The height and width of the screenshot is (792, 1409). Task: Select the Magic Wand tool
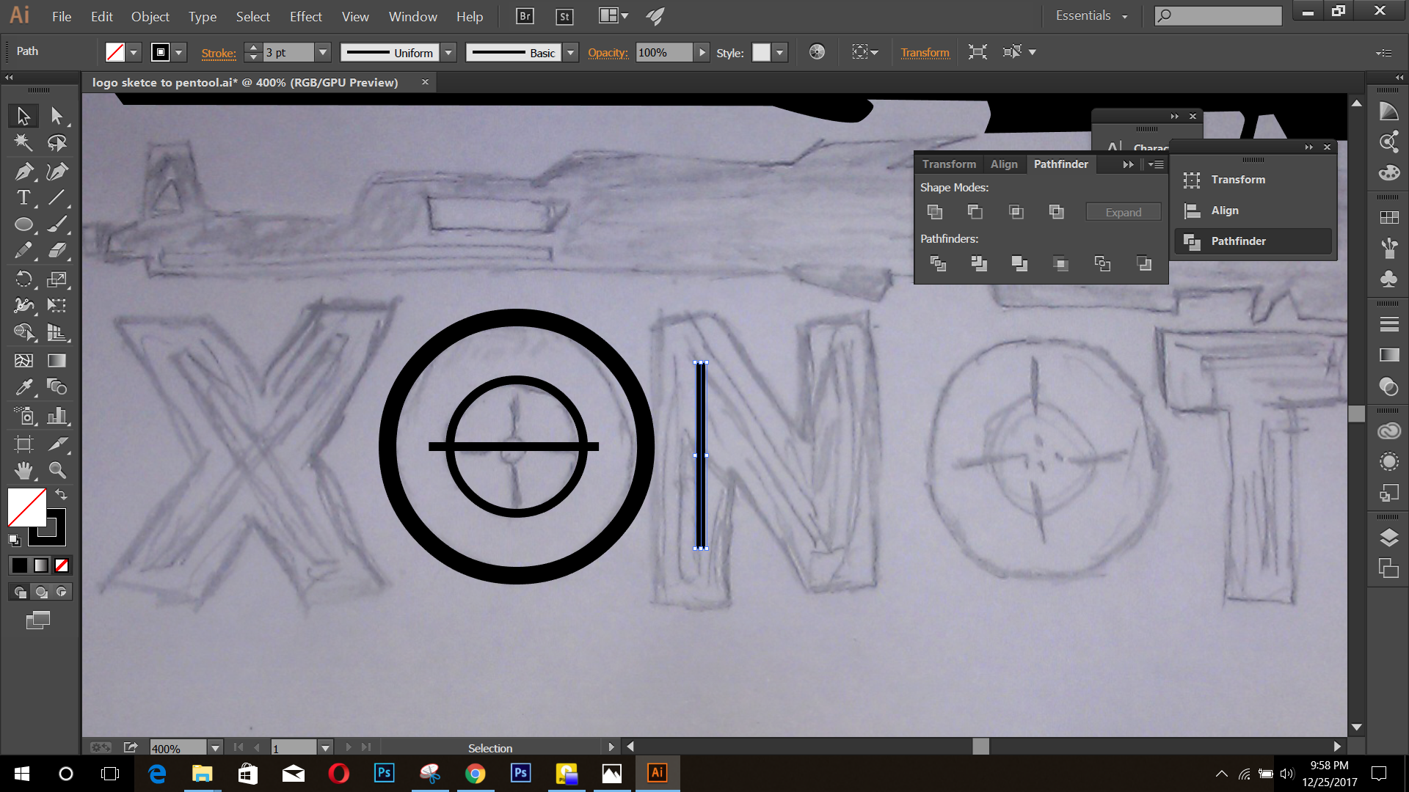pos(23,142)
